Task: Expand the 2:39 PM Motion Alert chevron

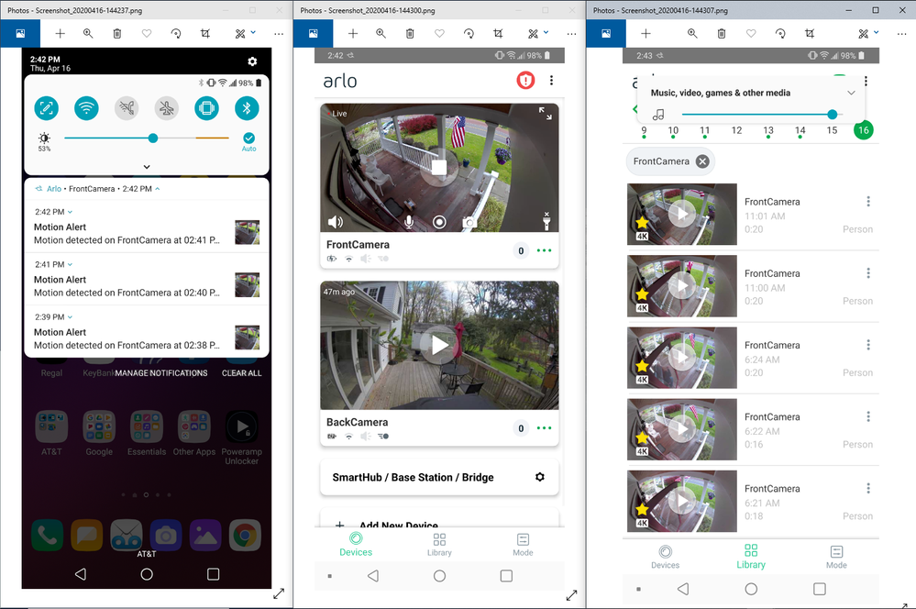Action: (x=70, y=317)
